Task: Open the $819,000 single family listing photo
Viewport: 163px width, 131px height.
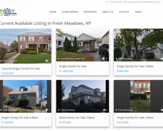Action: click(x=138, y=96)
